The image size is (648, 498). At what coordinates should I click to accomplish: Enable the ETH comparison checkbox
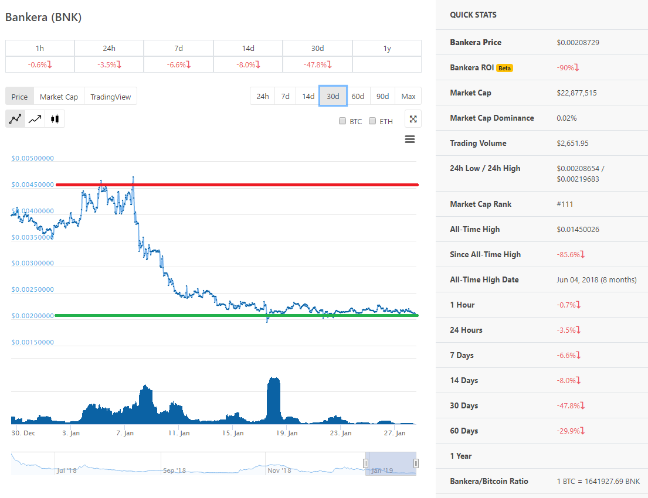click(x=372, y=121)
